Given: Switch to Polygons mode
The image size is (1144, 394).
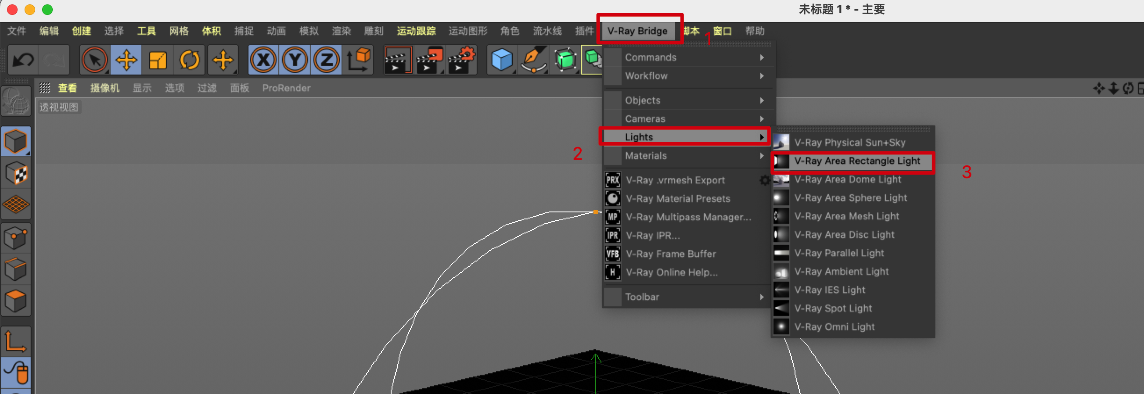Looking at the screenshot, I should tap(16, 301).
